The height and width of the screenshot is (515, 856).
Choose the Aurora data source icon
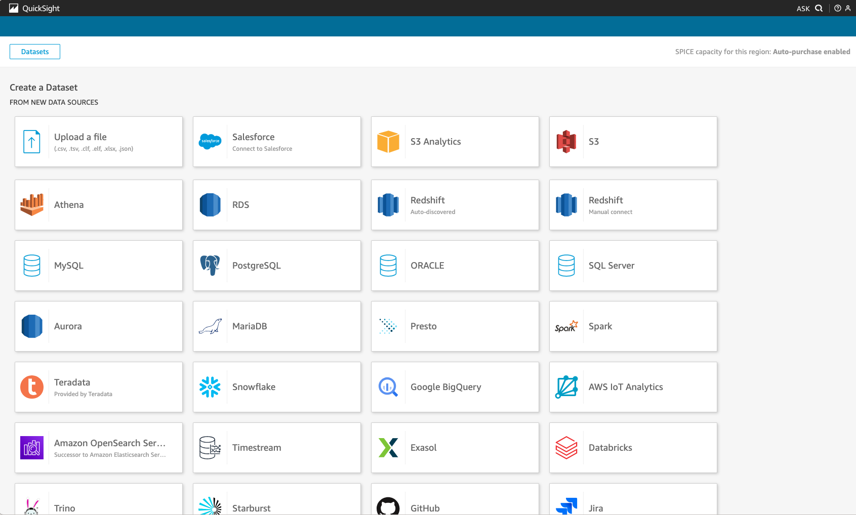tap(32, 326)
